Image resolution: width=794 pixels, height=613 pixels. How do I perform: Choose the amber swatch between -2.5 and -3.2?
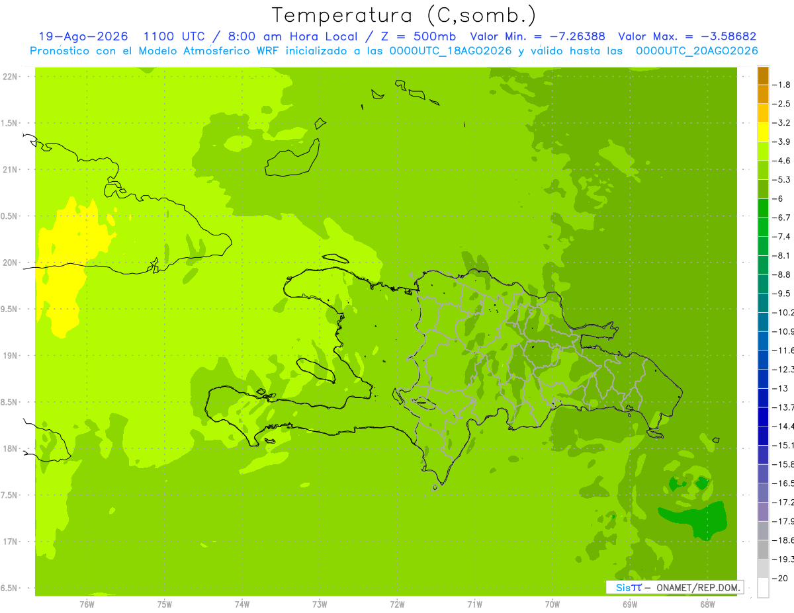[763, 114]
